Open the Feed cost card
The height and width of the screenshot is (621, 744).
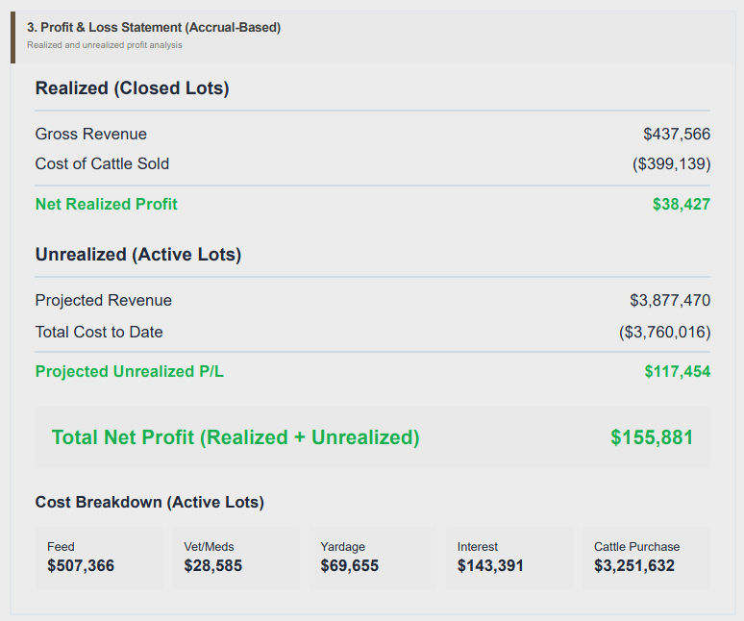pyautogui.click(x=100, y=558)
